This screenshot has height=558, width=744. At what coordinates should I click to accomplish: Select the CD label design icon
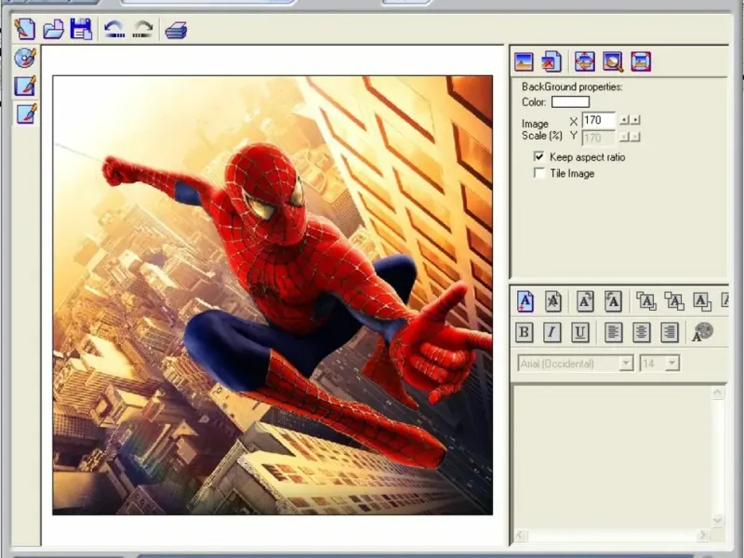tap(25, 59)
